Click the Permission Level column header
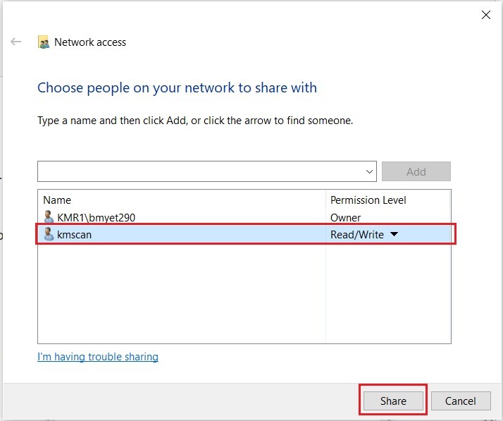This screenshot has width=503, height=421. point(368,200)
